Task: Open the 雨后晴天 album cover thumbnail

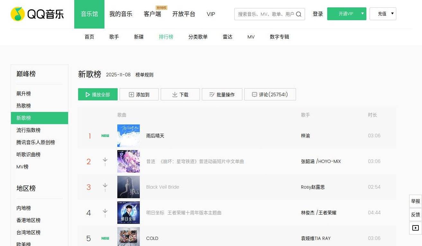Action: click(129, 136)
